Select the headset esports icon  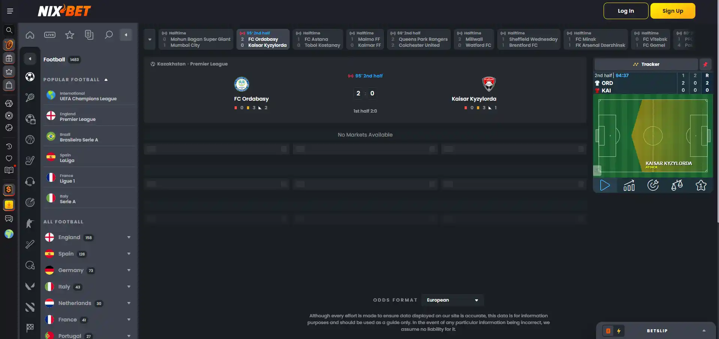(30, 181)
